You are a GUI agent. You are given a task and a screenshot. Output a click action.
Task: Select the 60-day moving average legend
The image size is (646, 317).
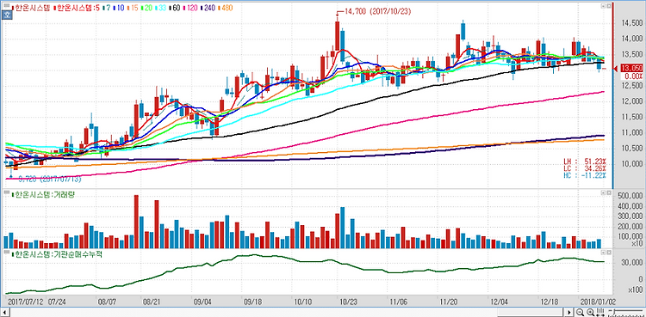pyautogui.click(x=175, y=8)
